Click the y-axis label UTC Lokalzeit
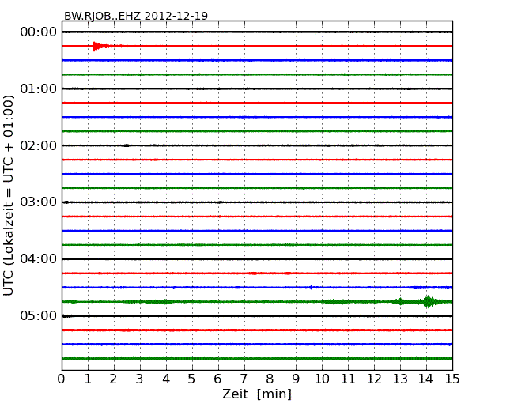This screenshot has height=411, width=514. [9, 195]
